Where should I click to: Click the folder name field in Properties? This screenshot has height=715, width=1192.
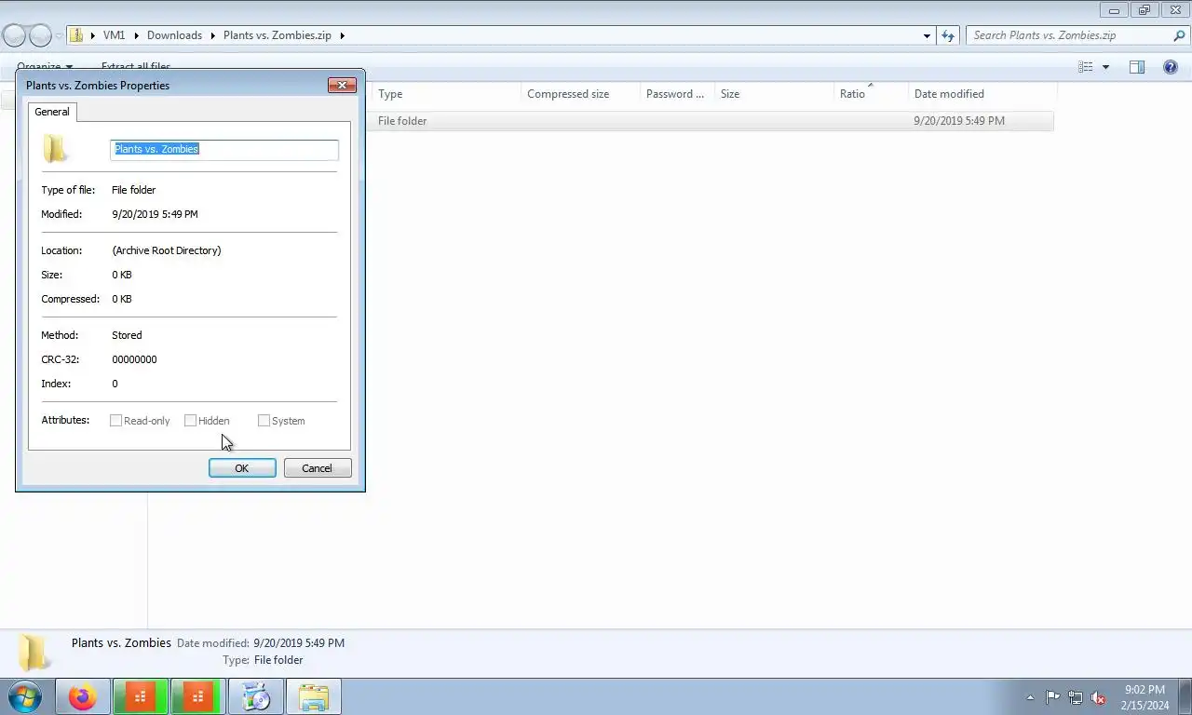click(224, 149)
